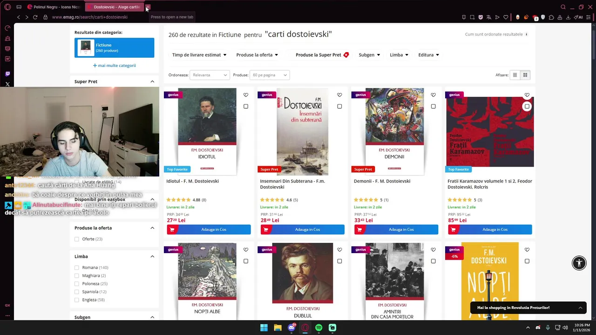
Task: Open the Windows Start menu
Action: pos(264,328)
